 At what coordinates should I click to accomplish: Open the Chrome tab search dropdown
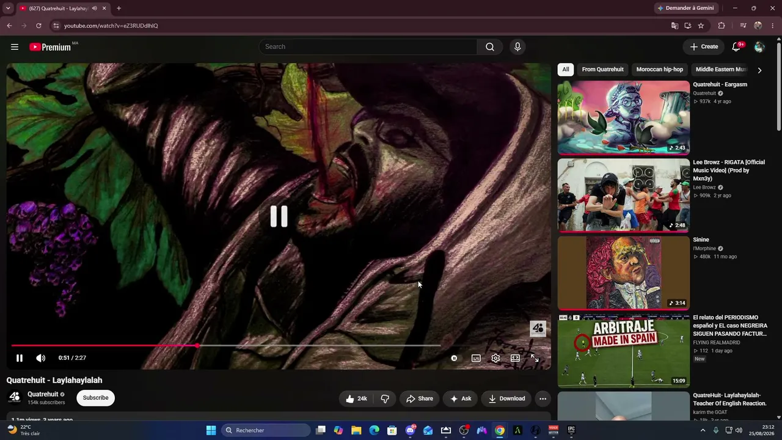[x=8, y=9]
